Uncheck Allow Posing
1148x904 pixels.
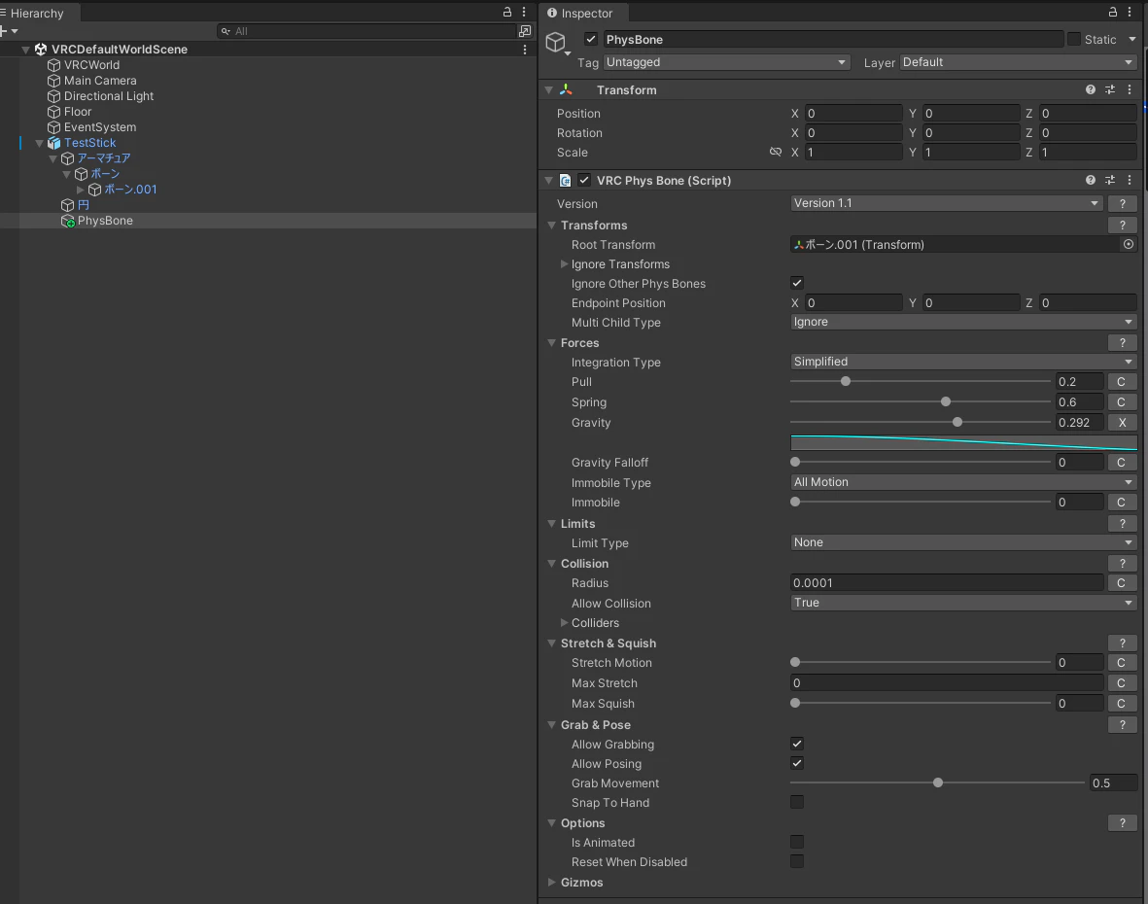[x=797, y=763]
